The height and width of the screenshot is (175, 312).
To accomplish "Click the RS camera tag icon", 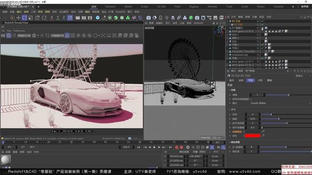I will point(266,28).
